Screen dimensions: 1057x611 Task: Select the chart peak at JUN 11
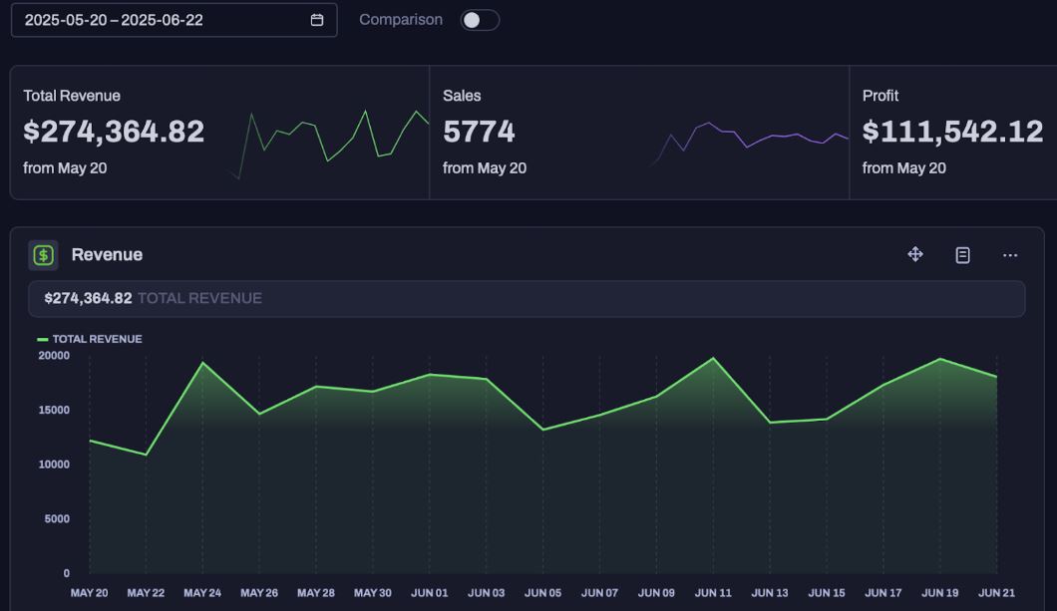coord(713,359)
